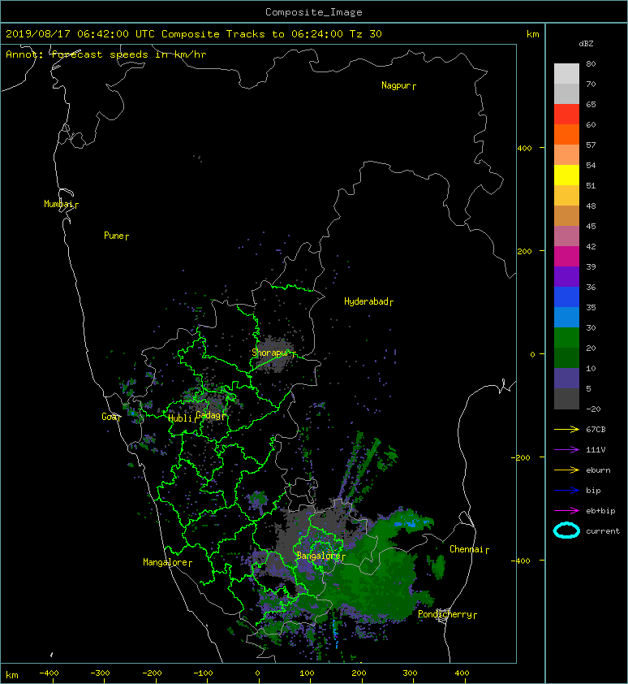This screenshot has width=628, height=684.
Task: Click the horizontal axis -300 tick label
Action: coord(101,673)
